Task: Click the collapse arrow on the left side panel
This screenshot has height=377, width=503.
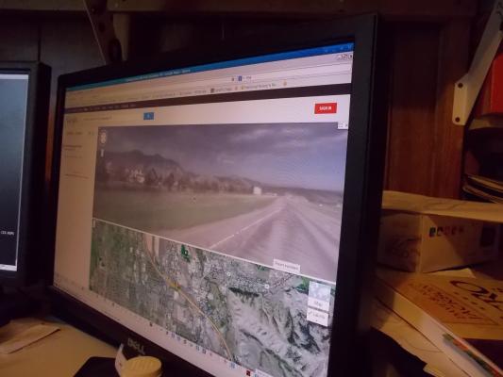Action: point(91,133)
